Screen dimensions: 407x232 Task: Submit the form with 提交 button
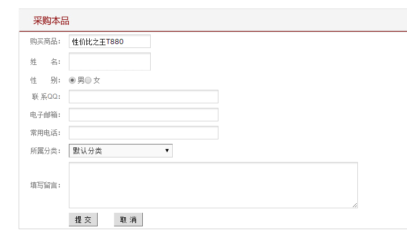[83, 220]
